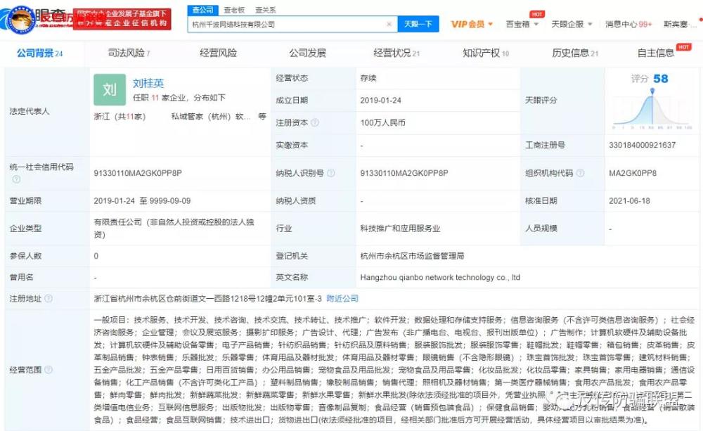Clear the search field with the X icon

point(389,24)
